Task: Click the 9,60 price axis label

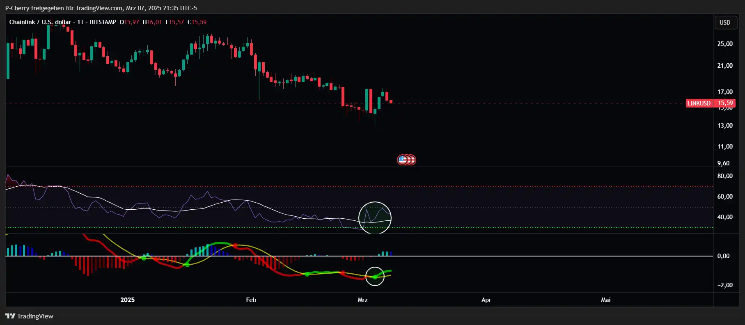Action: pyautogui.click(x=723, y=163)
